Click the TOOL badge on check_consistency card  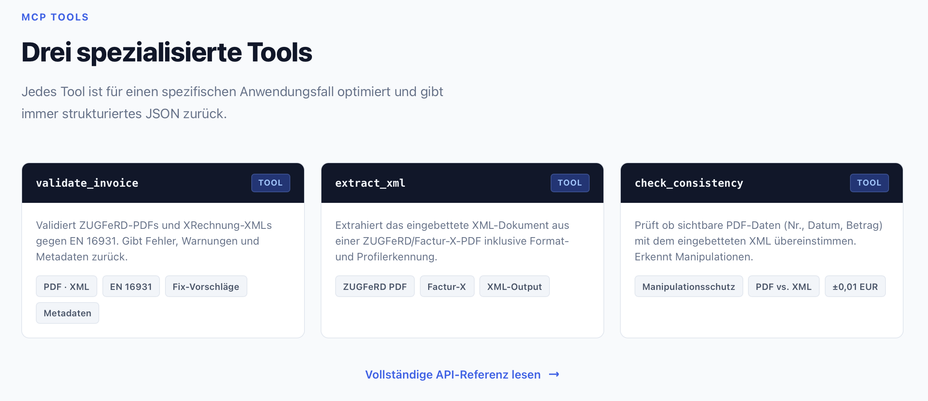[x=869, y=182]
